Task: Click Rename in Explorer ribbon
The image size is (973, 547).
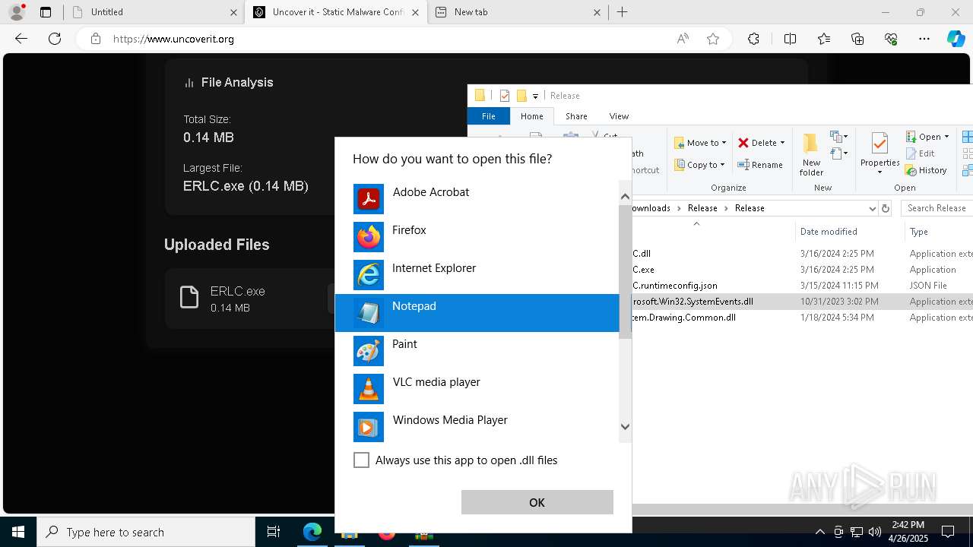Action: point(760,165)
